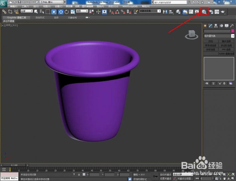
Task: Open the Motion command panel tab
Action: pyautogui.click(x=221, y=26)
